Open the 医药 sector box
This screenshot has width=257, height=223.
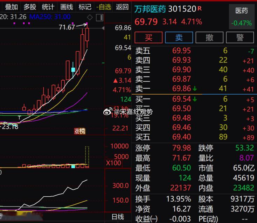point(242,17)
